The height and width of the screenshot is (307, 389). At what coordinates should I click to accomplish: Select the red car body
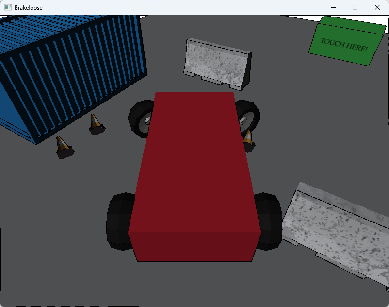pos(194,176)
